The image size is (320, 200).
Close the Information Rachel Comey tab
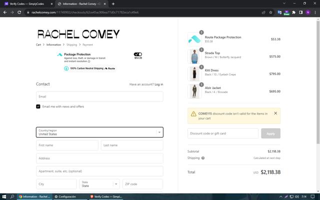[105, 4]
